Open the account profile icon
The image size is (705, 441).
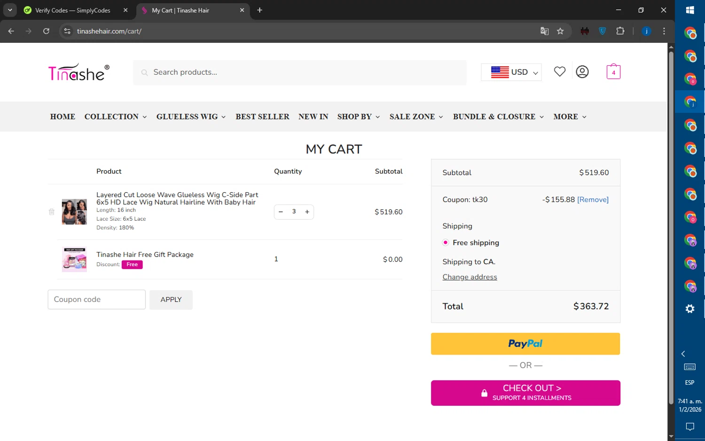pyautogui.click(x=582, y=71)
